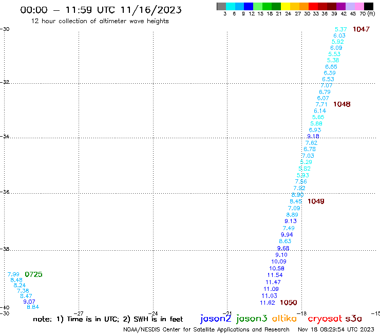The height and width of the screenshot is (334, 380).
Task: Pick the bright red swatch in the legend
Action: click(313, 6)
